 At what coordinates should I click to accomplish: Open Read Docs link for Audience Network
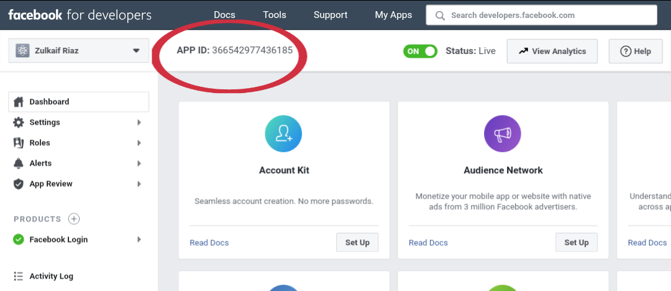pyautogui.click(x=428, y=243)
